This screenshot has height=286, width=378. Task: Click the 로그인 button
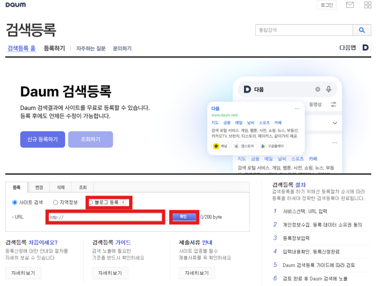point(327,5)
